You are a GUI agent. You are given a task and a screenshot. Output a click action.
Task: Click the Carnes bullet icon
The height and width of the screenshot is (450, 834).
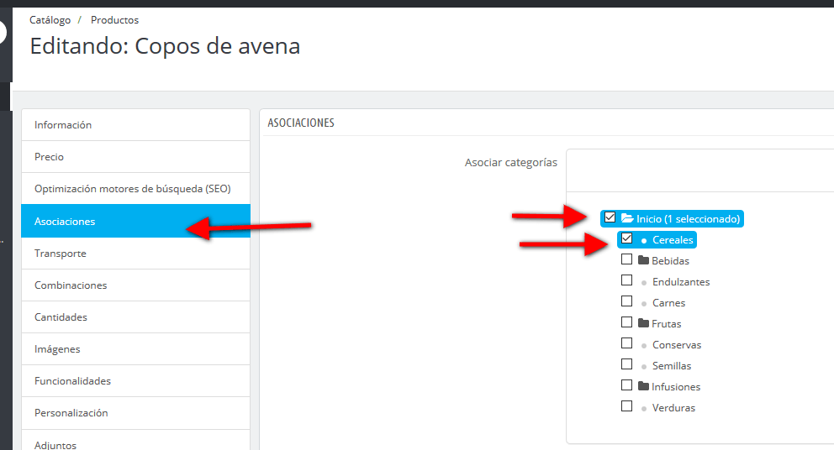tap(644, 304)
